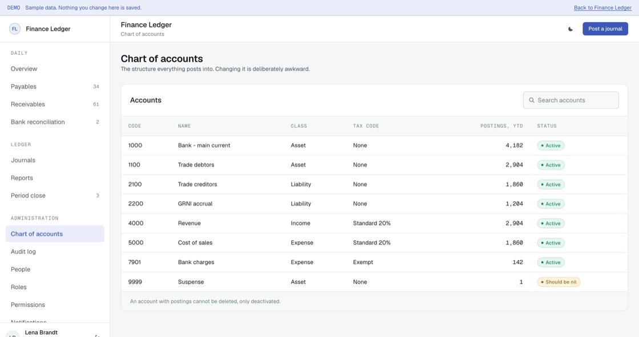Click the NAME column header
639x337 pixels.
(184, 126)
